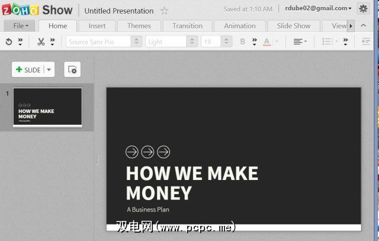
Task: Show more tabs with right arrow
Action: tap(351, 26)
